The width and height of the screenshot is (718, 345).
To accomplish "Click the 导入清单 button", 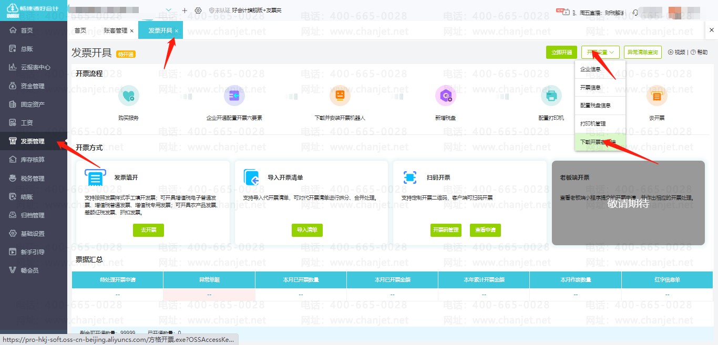I will coord(307,230).
